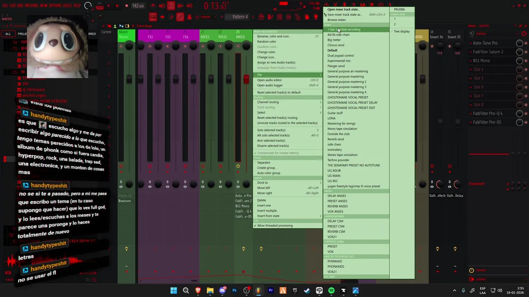Toggle FabFilter Saturn 2 slot enable LED
Image resolution: width=529 pixels, height=297 pixels.
point(525,52)
